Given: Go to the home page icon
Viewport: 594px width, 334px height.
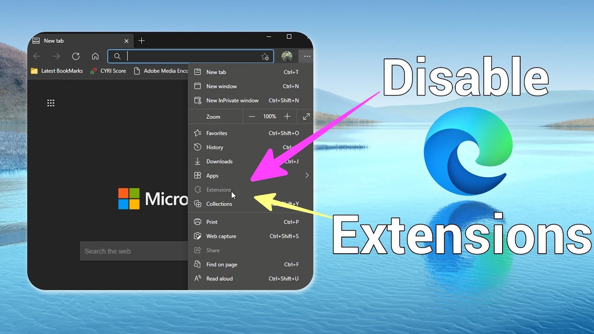Looking at the screenshot, I should [x=95, y=56].
